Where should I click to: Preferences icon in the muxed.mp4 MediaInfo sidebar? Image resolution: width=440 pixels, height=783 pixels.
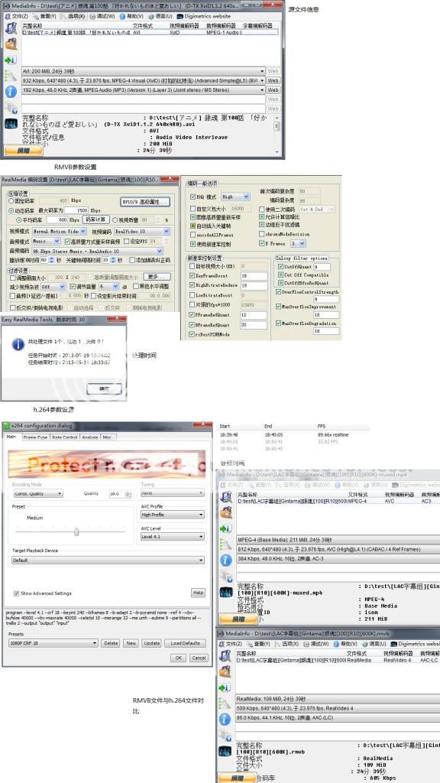pos(226,576)
